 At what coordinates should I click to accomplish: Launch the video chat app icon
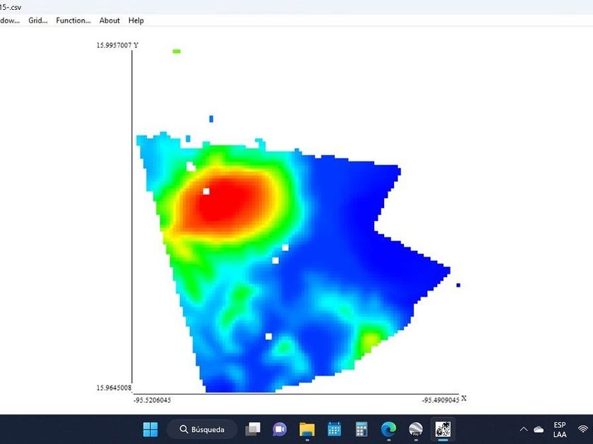(x=280, y=429)
